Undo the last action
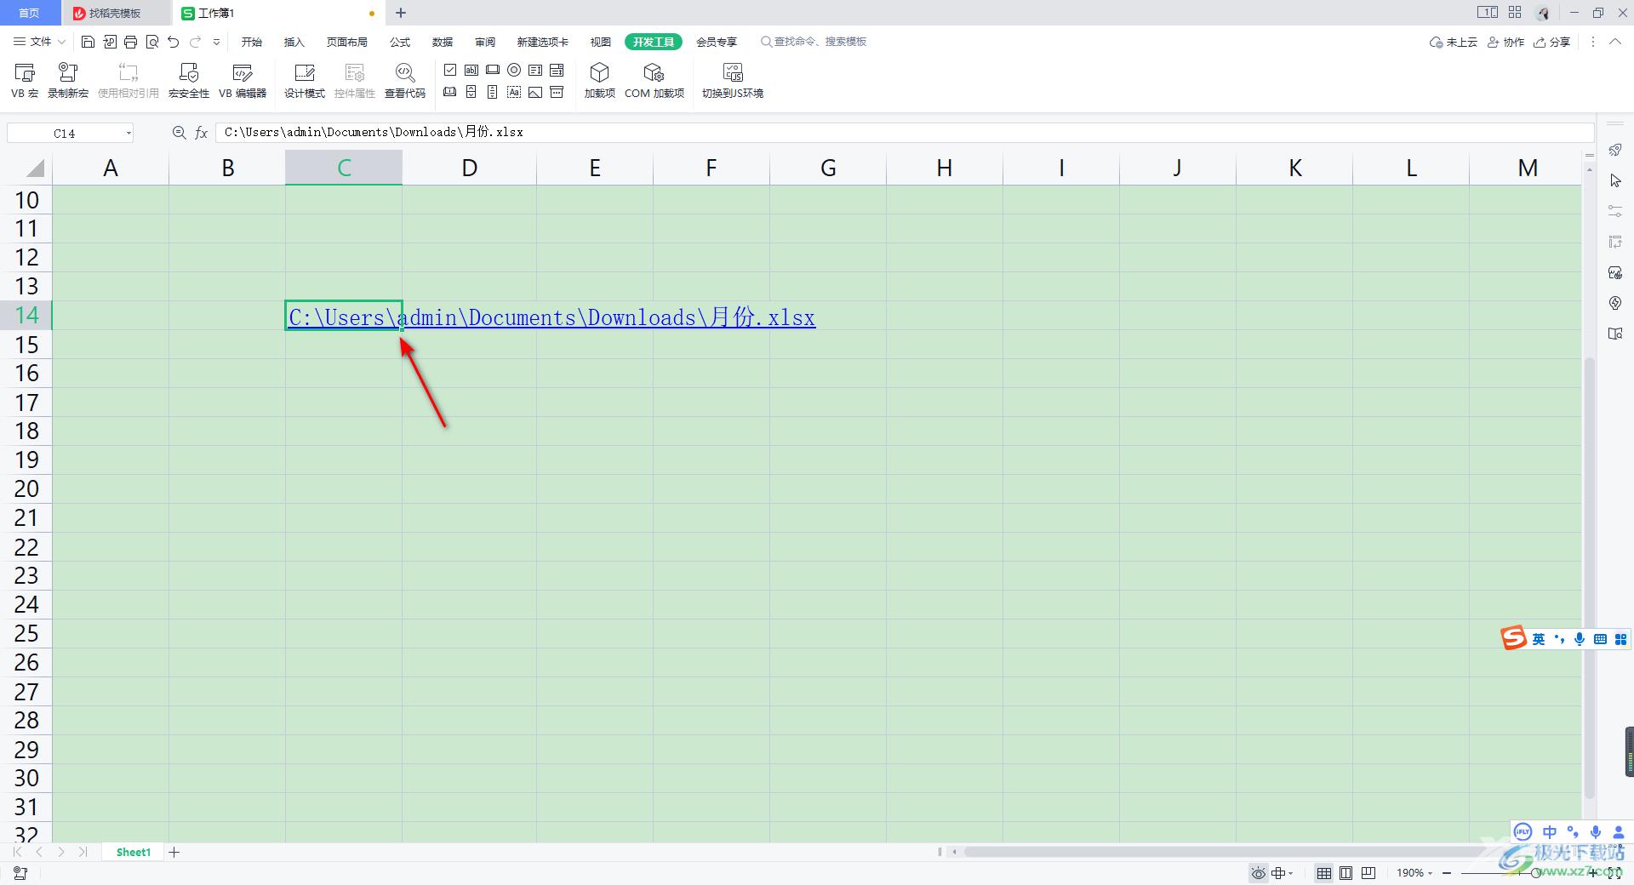 click(x=174, y=42)
